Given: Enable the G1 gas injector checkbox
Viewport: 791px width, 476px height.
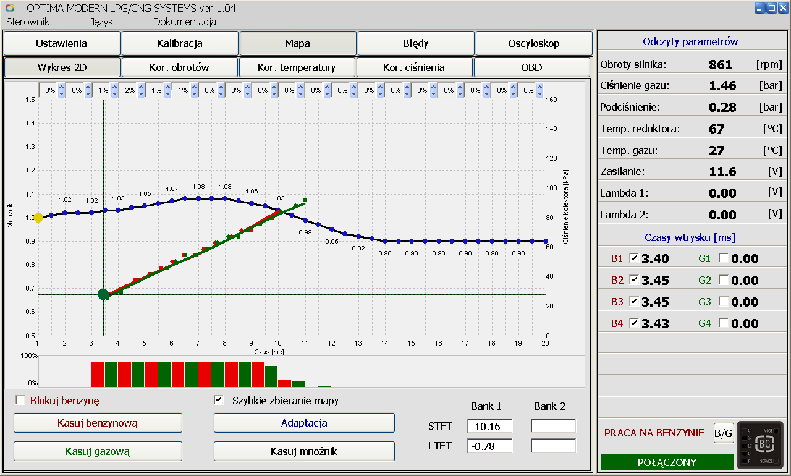Looking at the screenshot, I should pos(724,258).
